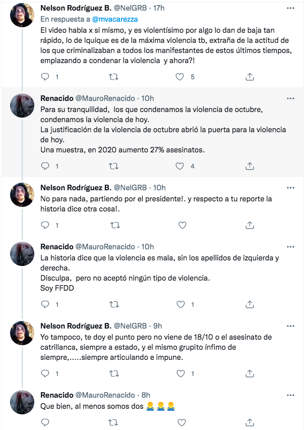Click Renacido's avatar on 'Soy FFDD' tweet

22,254
